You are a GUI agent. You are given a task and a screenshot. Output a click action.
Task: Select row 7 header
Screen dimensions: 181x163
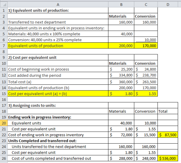(4, 46)
